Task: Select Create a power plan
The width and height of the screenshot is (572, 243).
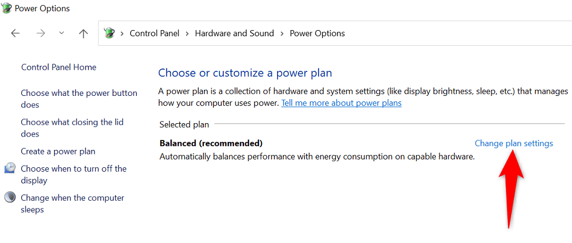Action: tap(58, 151)
